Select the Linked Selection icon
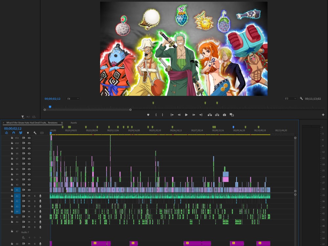Viewport: 328px width, 246px height. point(20,133)
